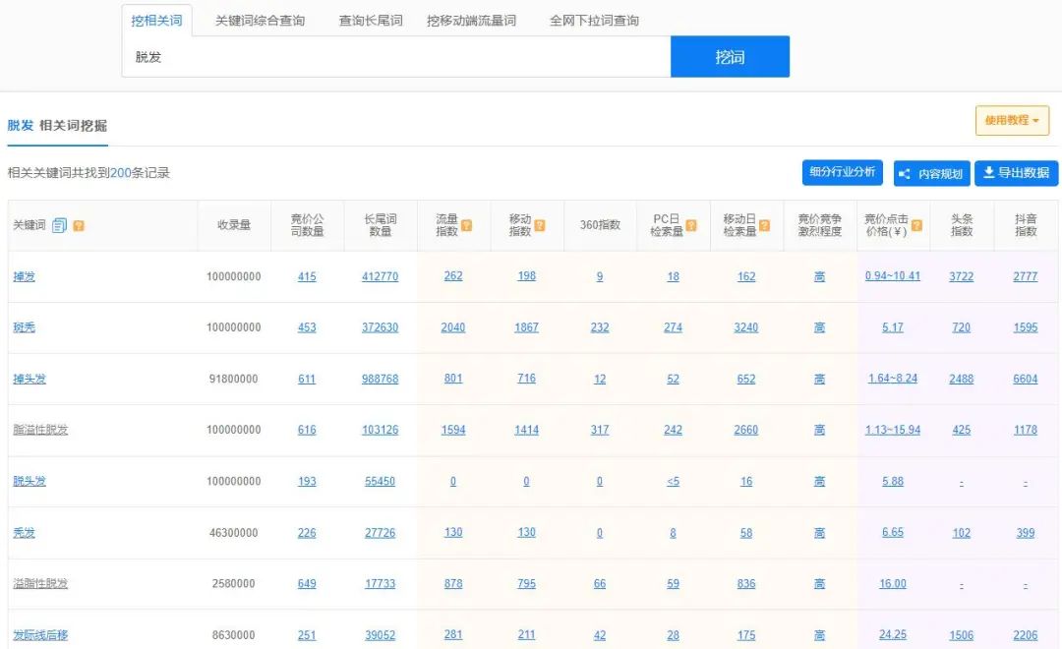This screenshot has height=649, width=1062.
Task: Open keyword link 掉头发
Action: (x=29, y=379)
